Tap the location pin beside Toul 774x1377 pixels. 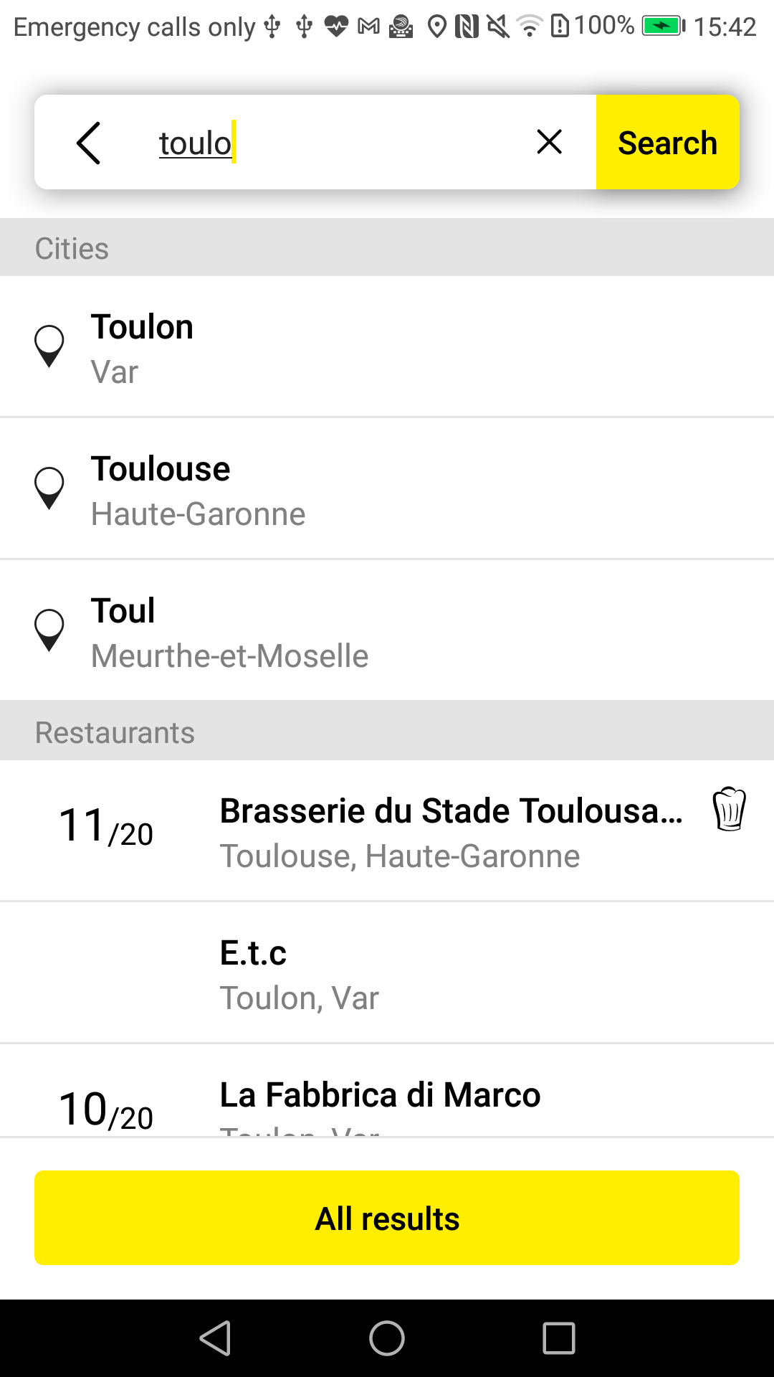(49, 630)
